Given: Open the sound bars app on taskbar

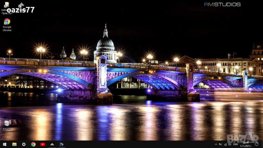Looking at the screenshot, I should tap(52, 144).
